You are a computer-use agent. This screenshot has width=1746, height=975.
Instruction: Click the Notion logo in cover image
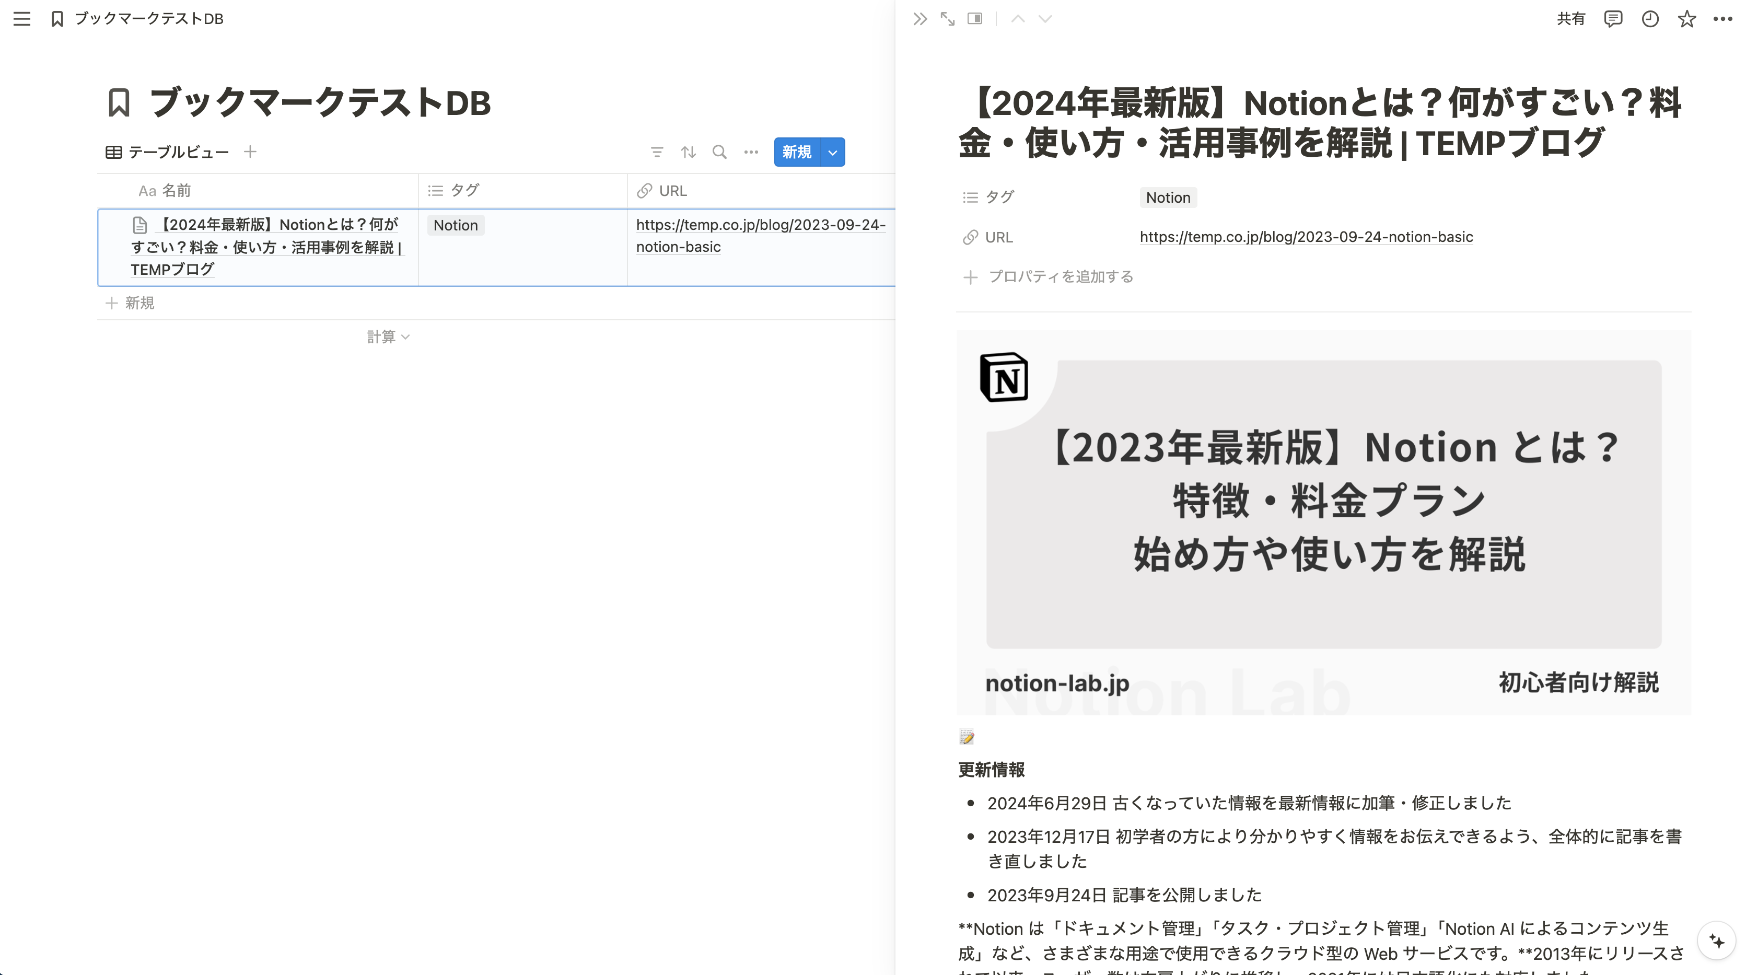(1005, 377)
